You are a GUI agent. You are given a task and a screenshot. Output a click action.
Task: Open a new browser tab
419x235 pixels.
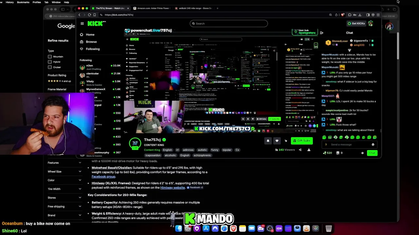click(x=218, y=8)
